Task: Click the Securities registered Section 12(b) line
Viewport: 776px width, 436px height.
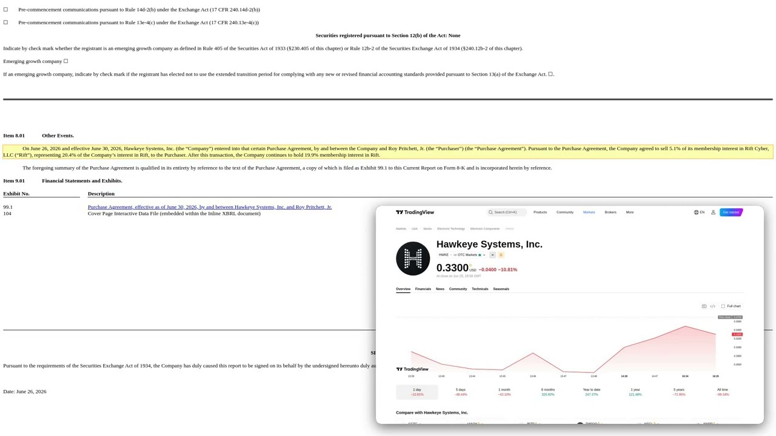Action: (x=388, y=36)
